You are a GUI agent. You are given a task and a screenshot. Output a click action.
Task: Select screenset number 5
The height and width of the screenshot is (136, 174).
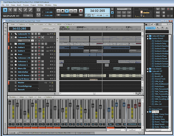pyautogui.click(x=124, y=16)
